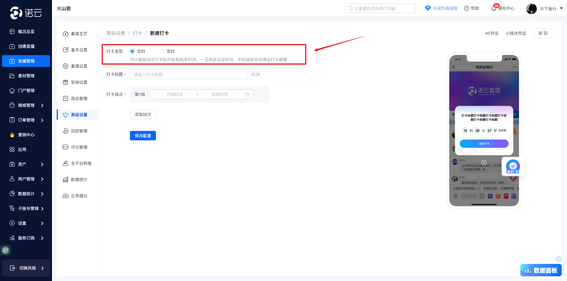Open 多平台转推 in the sub-menu
Screen dimensions: 567x281
coord(81,163)
